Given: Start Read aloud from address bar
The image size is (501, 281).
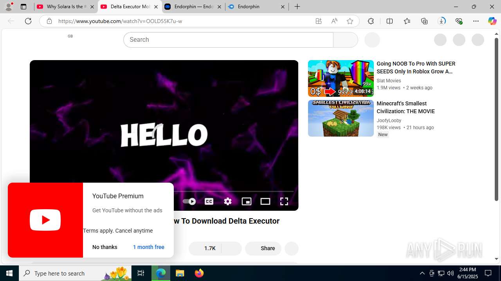Looking at the screenshot, I should point(334,21).
